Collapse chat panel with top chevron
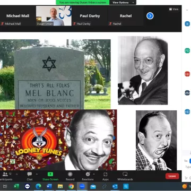The width and height of the screenshot is (191, 191). [187, 10]
